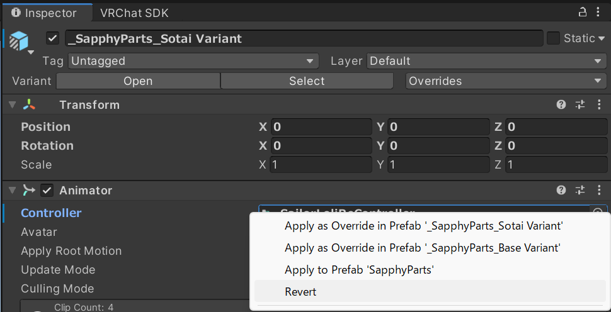Image resolution: width=611 pixels, height=312 pixels.
Task: Lock the Inspector panel
Action: 583,12
